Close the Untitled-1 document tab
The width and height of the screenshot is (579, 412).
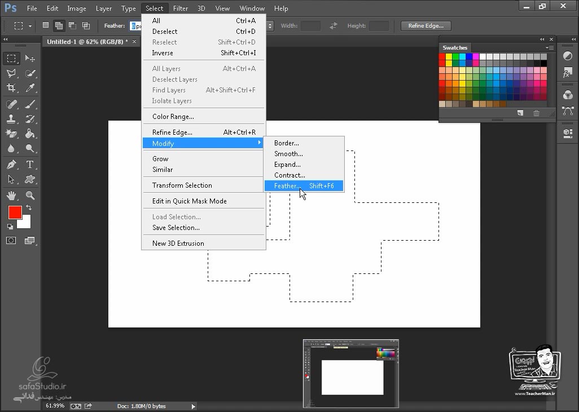(x=134, y=42)
